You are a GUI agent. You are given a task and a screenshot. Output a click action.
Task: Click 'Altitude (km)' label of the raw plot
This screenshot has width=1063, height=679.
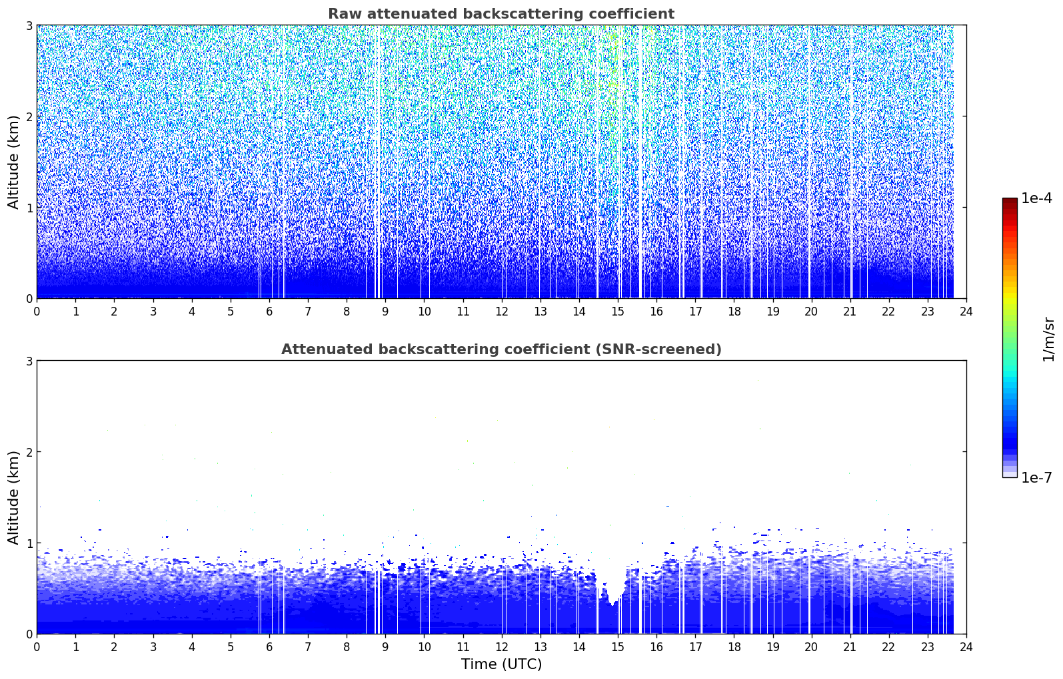(14, 162)
